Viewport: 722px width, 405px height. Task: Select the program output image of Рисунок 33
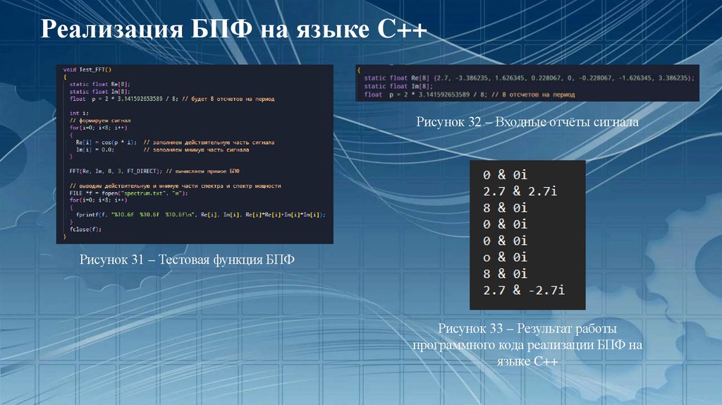[527, 235]
